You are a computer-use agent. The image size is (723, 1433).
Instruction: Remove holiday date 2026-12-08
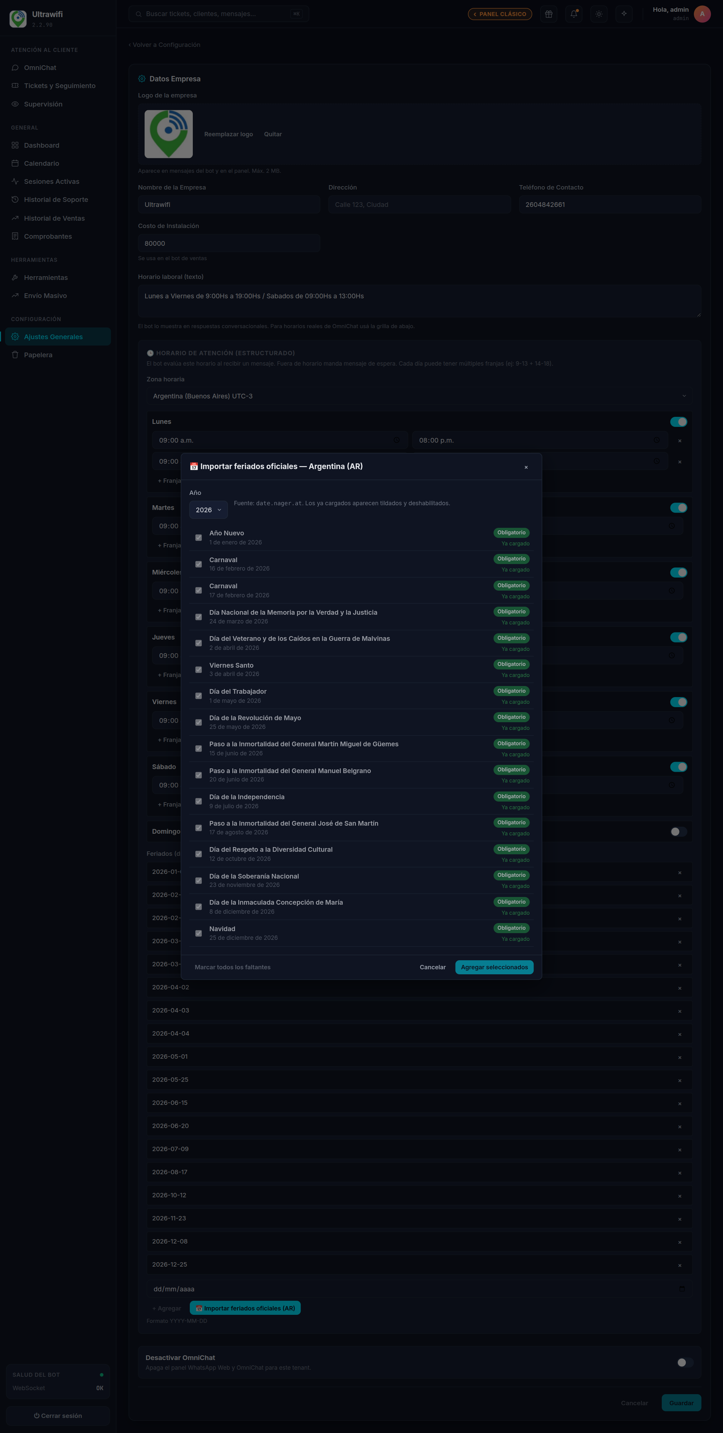679,1242
